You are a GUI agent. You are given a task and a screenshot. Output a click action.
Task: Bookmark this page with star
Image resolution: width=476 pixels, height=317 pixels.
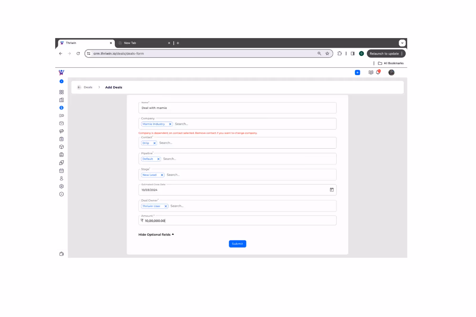327,54
